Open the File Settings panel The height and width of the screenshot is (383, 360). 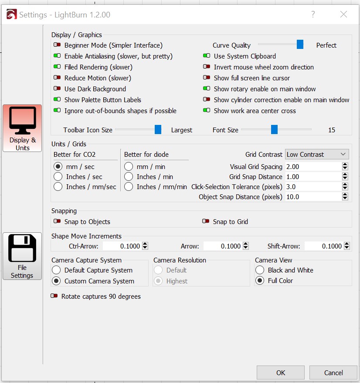pos(22,256)
